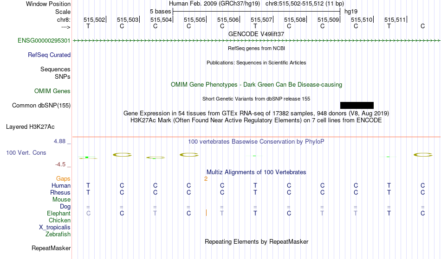441x259 pixels.
Task: Click the 5 bases scale label
Action: pyautogui.click(x=160, y=12)
